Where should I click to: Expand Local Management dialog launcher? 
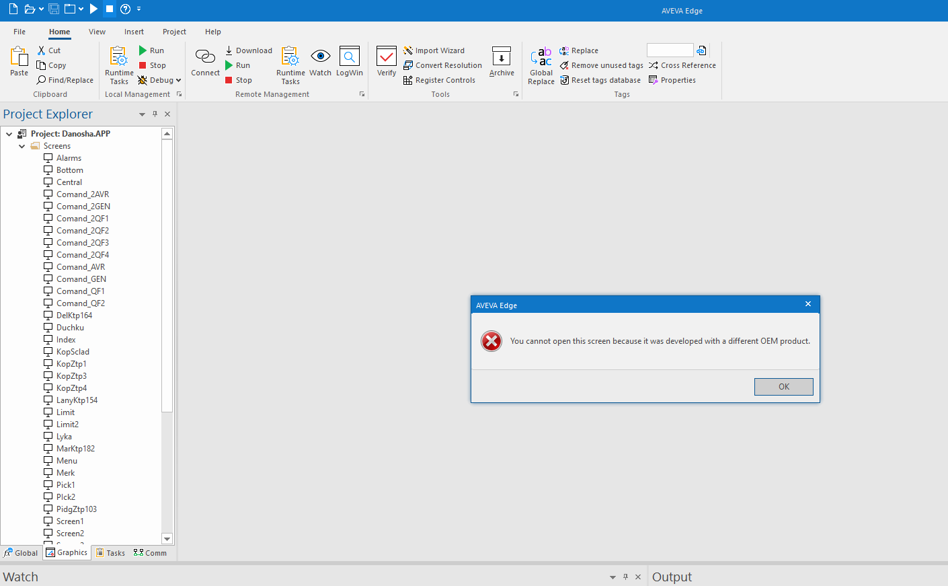click(180, 94)
